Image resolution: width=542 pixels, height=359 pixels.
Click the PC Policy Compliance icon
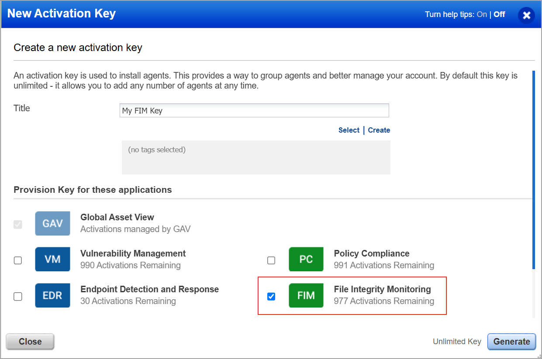[x=306, y=259]
